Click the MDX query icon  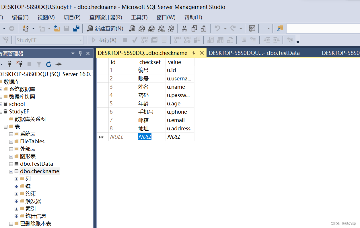tap(141, 28)
